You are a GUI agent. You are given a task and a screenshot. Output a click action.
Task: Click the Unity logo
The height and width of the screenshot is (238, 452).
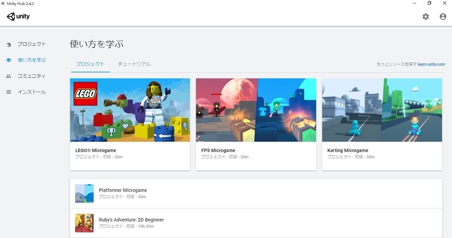click(x=18, y=16)
